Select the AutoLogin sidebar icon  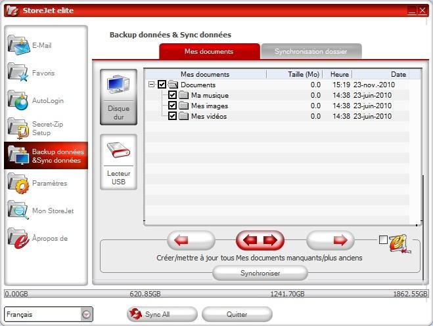coord(18,100)
